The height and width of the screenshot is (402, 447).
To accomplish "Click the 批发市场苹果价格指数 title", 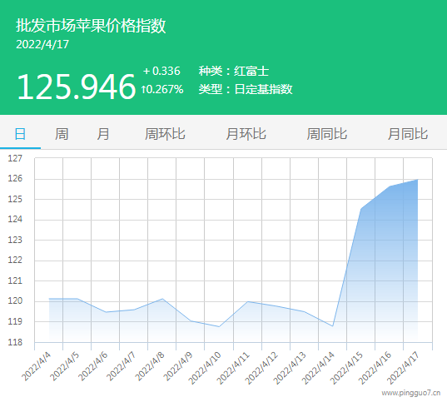I will (x=91, y=26).
